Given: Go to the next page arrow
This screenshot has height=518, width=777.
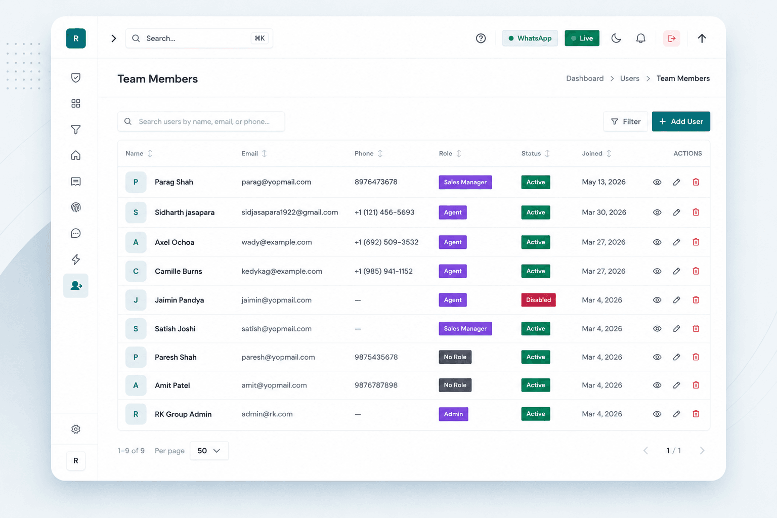Looking at the screenshot, I should pyautogui.click(x=702, y=451).
